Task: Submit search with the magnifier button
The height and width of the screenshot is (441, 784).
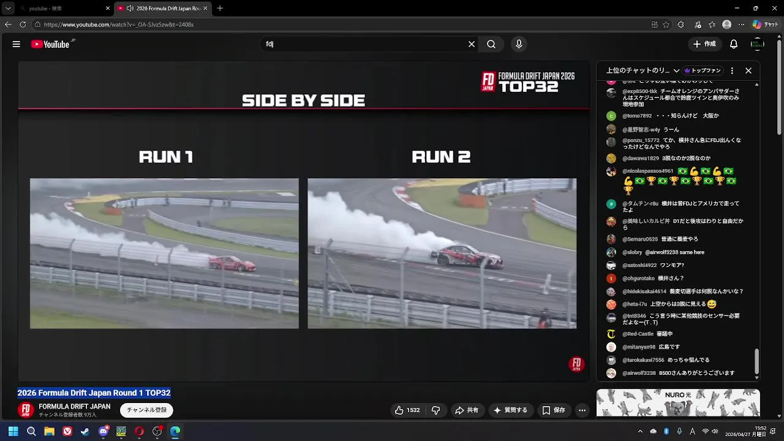Action: (x=491, y=44)
